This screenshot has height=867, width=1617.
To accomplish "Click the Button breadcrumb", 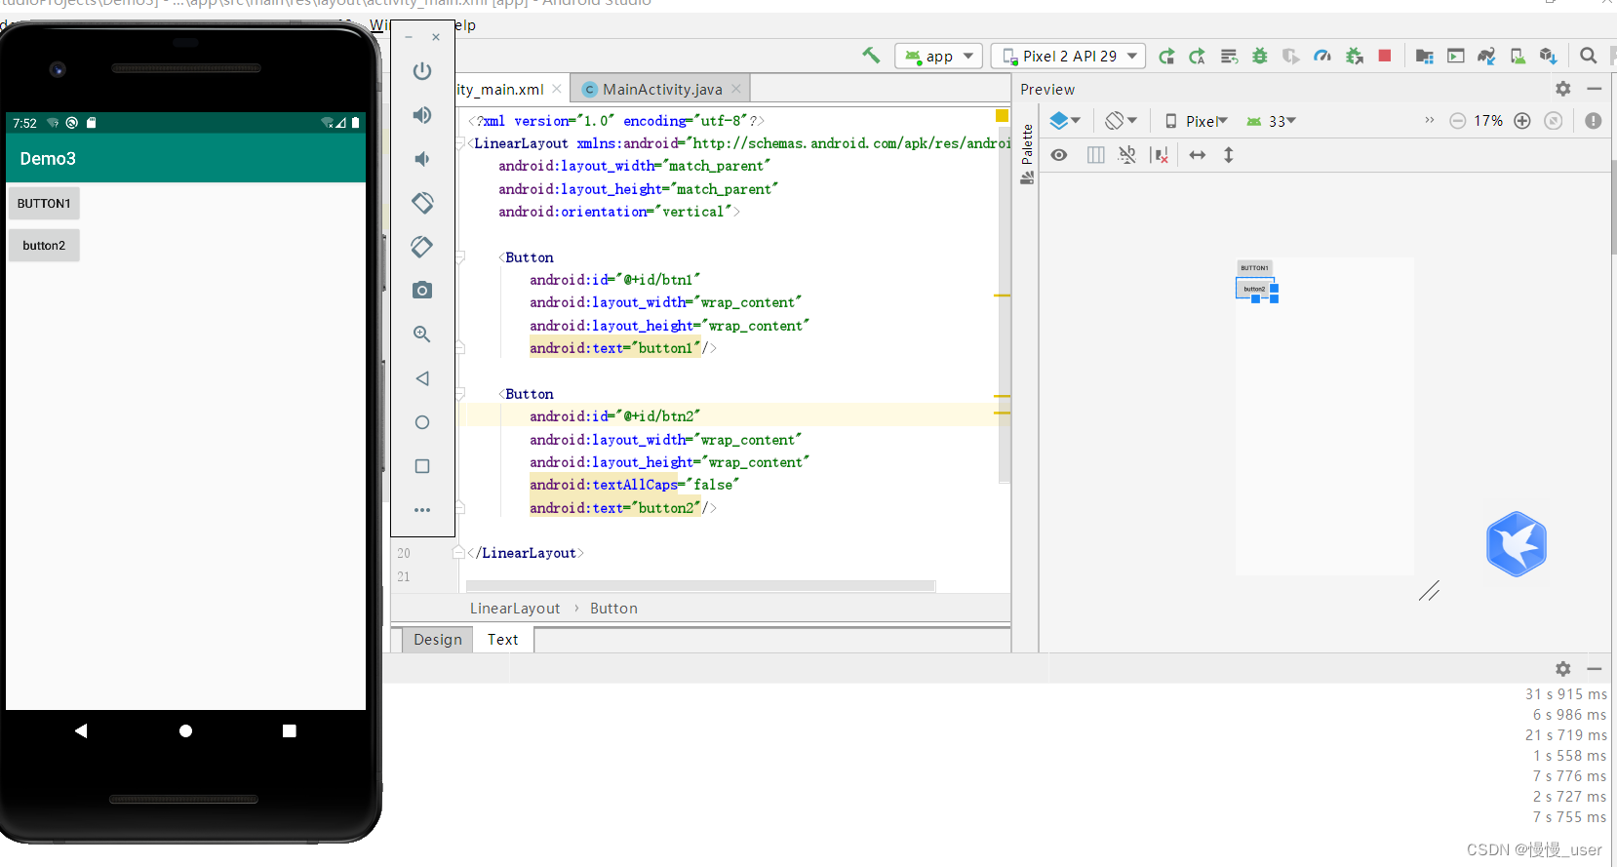I will (x=613, y=608).
